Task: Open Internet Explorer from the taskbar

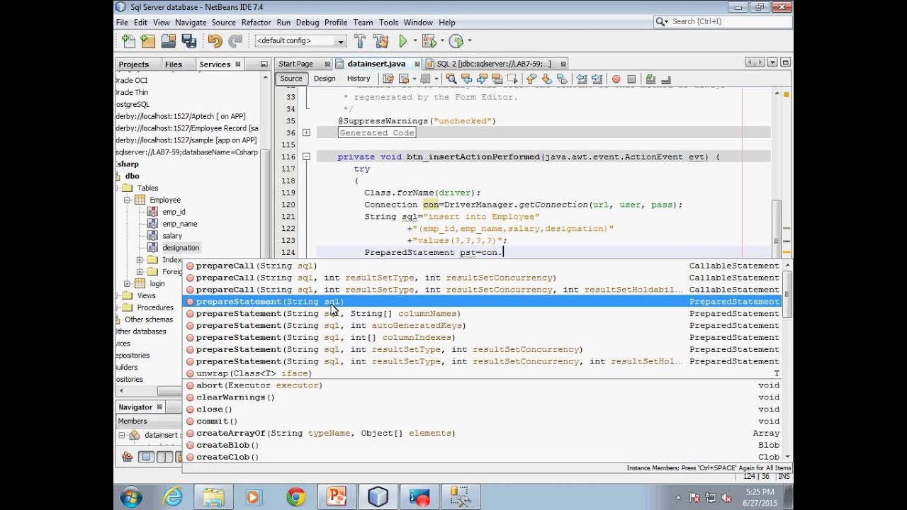Action: (x=172, y=497)
